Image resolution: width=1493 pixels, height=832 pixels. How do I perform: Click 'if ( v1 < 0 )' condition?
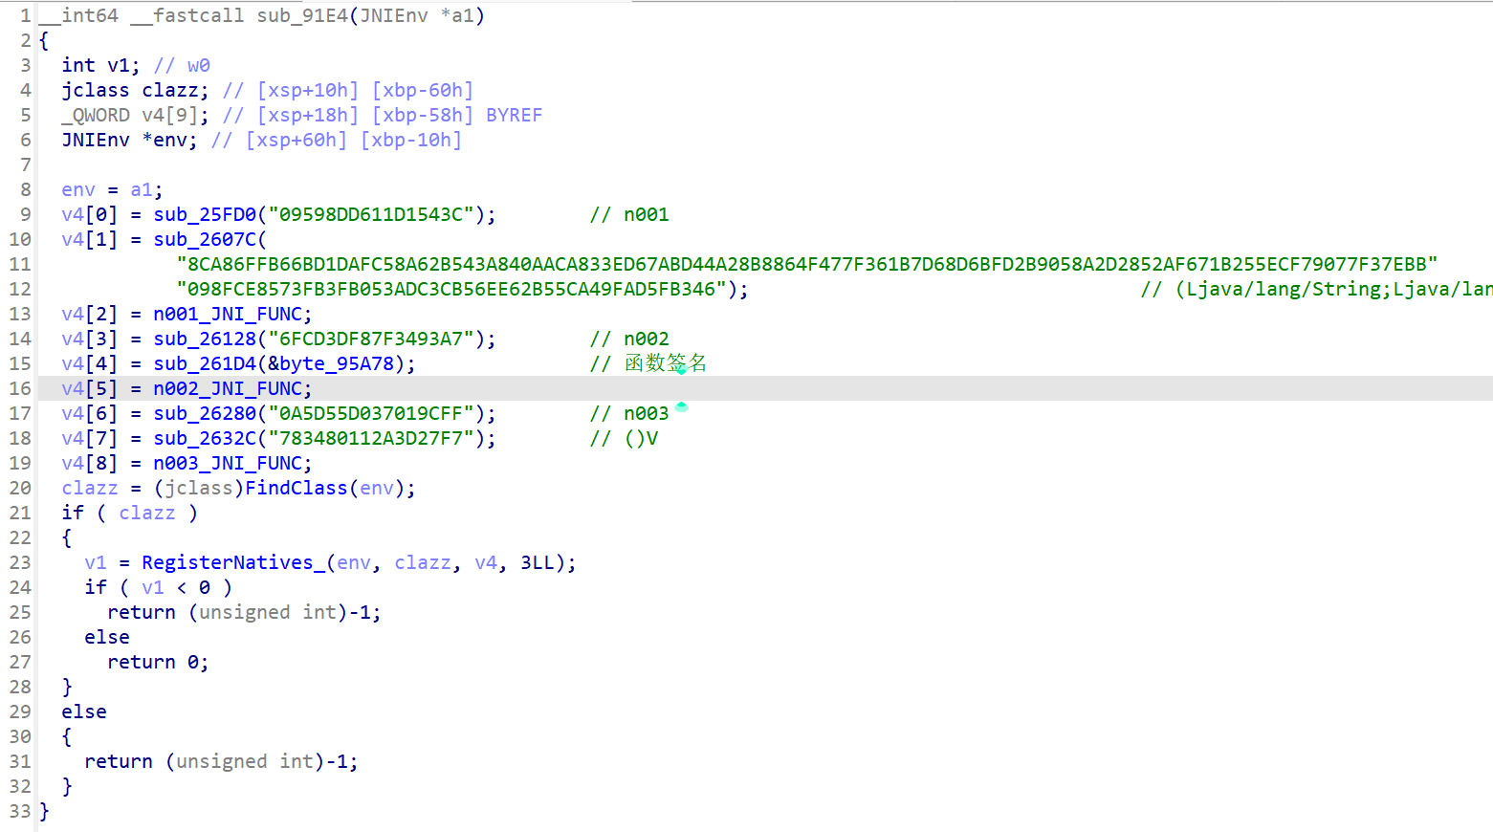(159, 587)
